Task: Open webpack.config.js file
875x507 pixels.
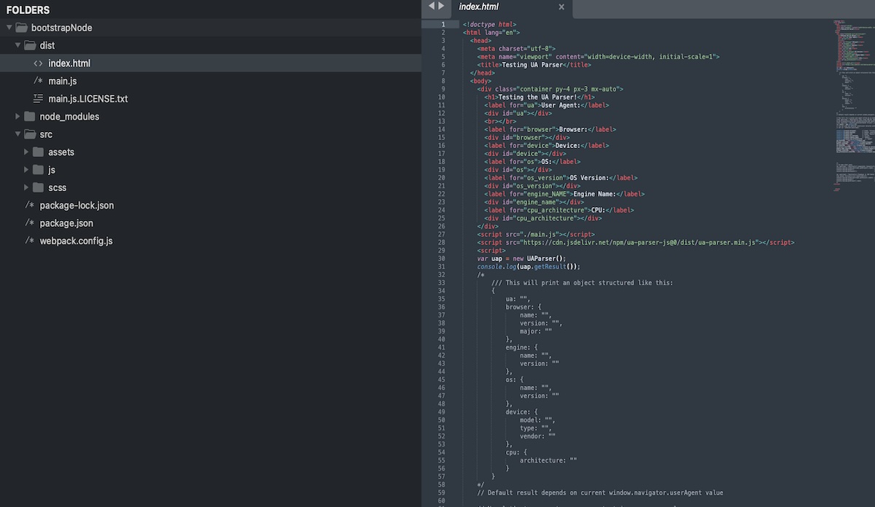Action: 76,241
